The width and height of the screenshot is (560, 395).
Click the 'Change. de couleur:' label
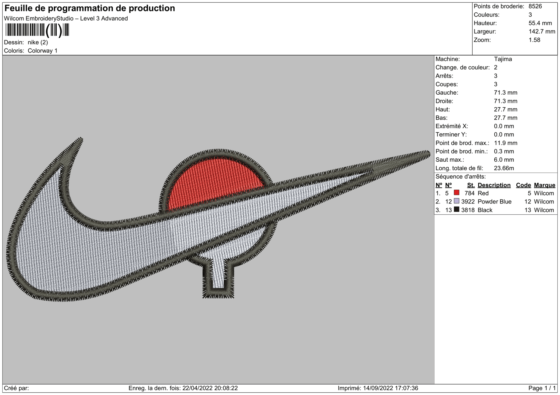463,67
